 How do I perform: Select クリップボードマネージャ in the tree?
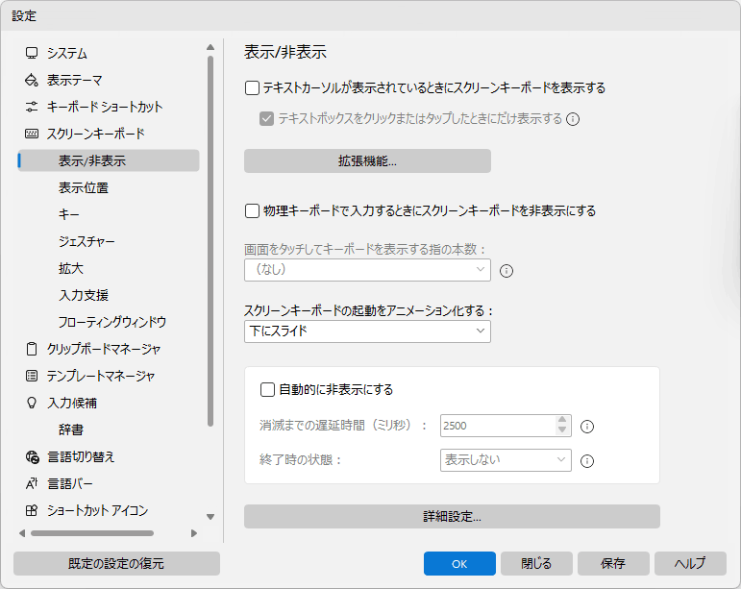coord(104,350)
